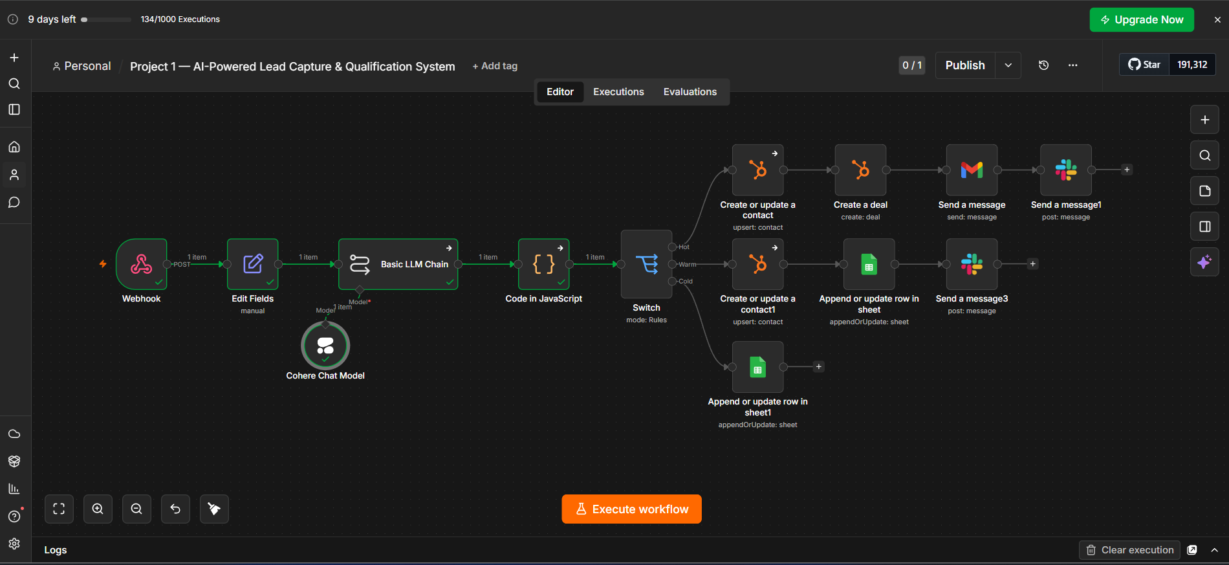Click plus connector after Send a message1
This screenshot has width=1229, height=565.
click(x=1127, y=170)
